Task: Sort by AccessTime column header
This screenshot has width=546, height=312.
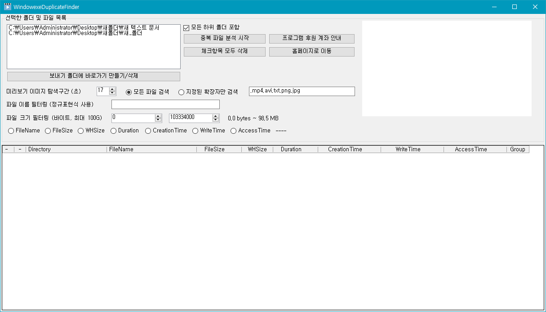Action: pyautogui.click(x=475, y=149)
